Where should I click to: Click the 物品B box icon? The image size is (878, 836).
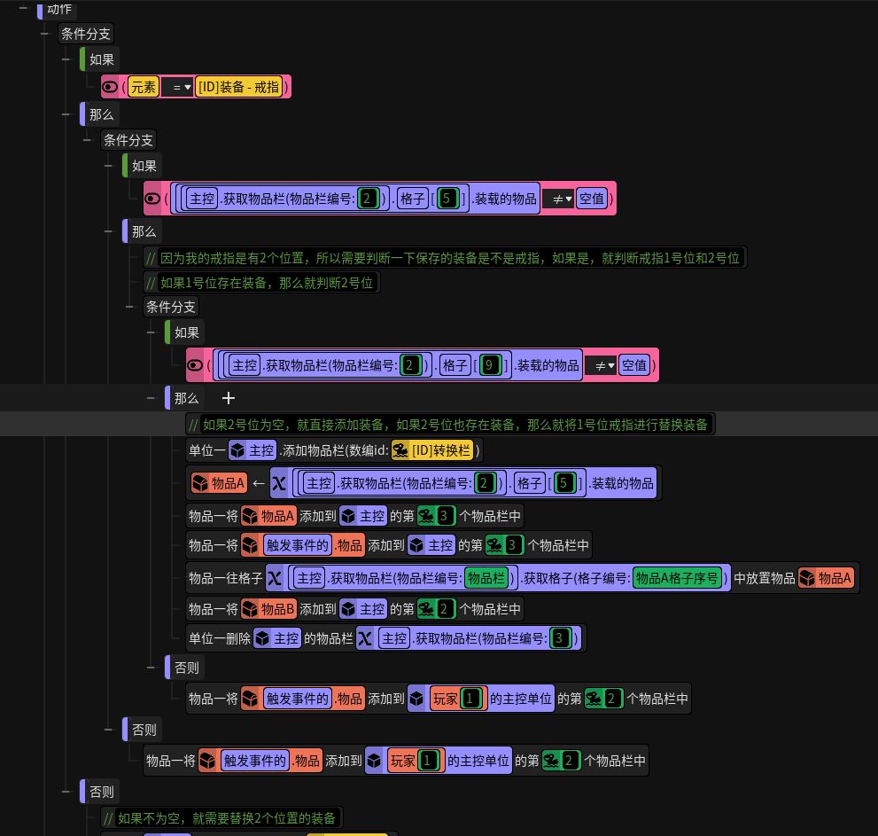250,609
